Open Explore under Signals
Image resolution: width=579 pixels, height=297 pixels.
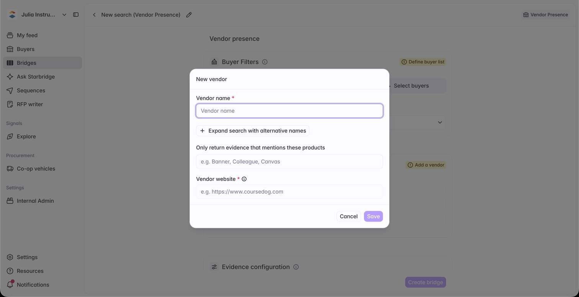(43, 136)
